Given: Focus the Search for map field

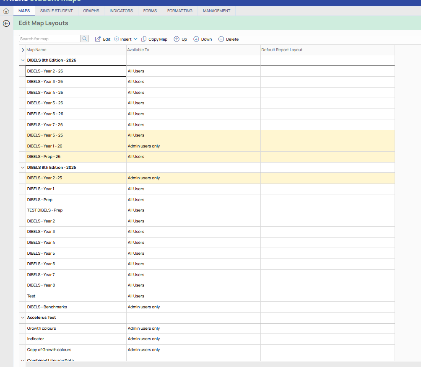Looking at the screenshot, I should tap(49, 39).
